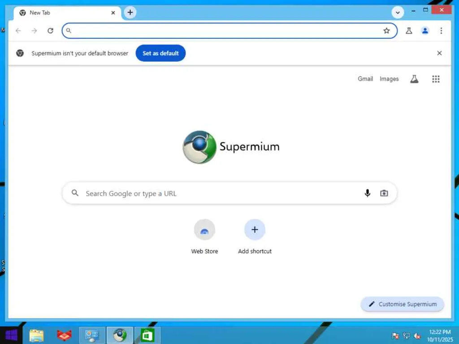Click the Add shortcut tile
Viewport: 459px width, 344px height.
(x=255, y=237)
